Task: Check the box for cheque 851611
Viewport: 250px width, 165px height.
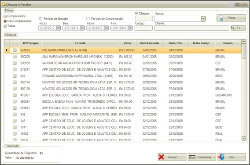Action: coord(15,108)
